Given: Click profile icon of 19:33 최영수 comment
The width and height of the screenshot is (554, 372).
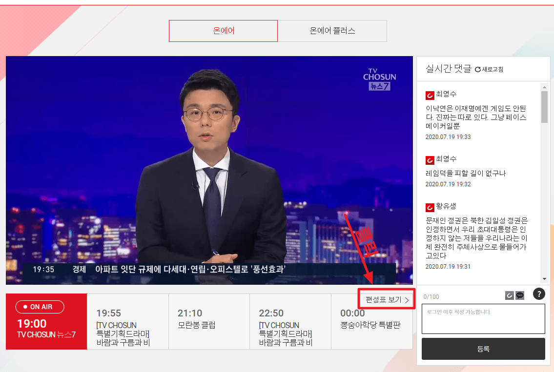Looking at the screenshot, I should [x=430, y=95].
